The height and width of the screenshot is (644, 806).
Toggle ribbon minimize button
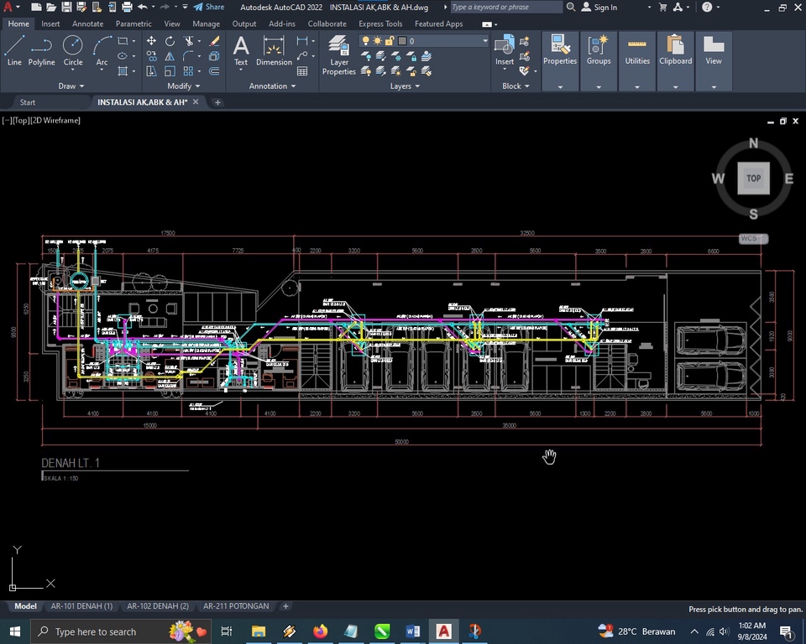pyautogui.click(x=487, y=24)
